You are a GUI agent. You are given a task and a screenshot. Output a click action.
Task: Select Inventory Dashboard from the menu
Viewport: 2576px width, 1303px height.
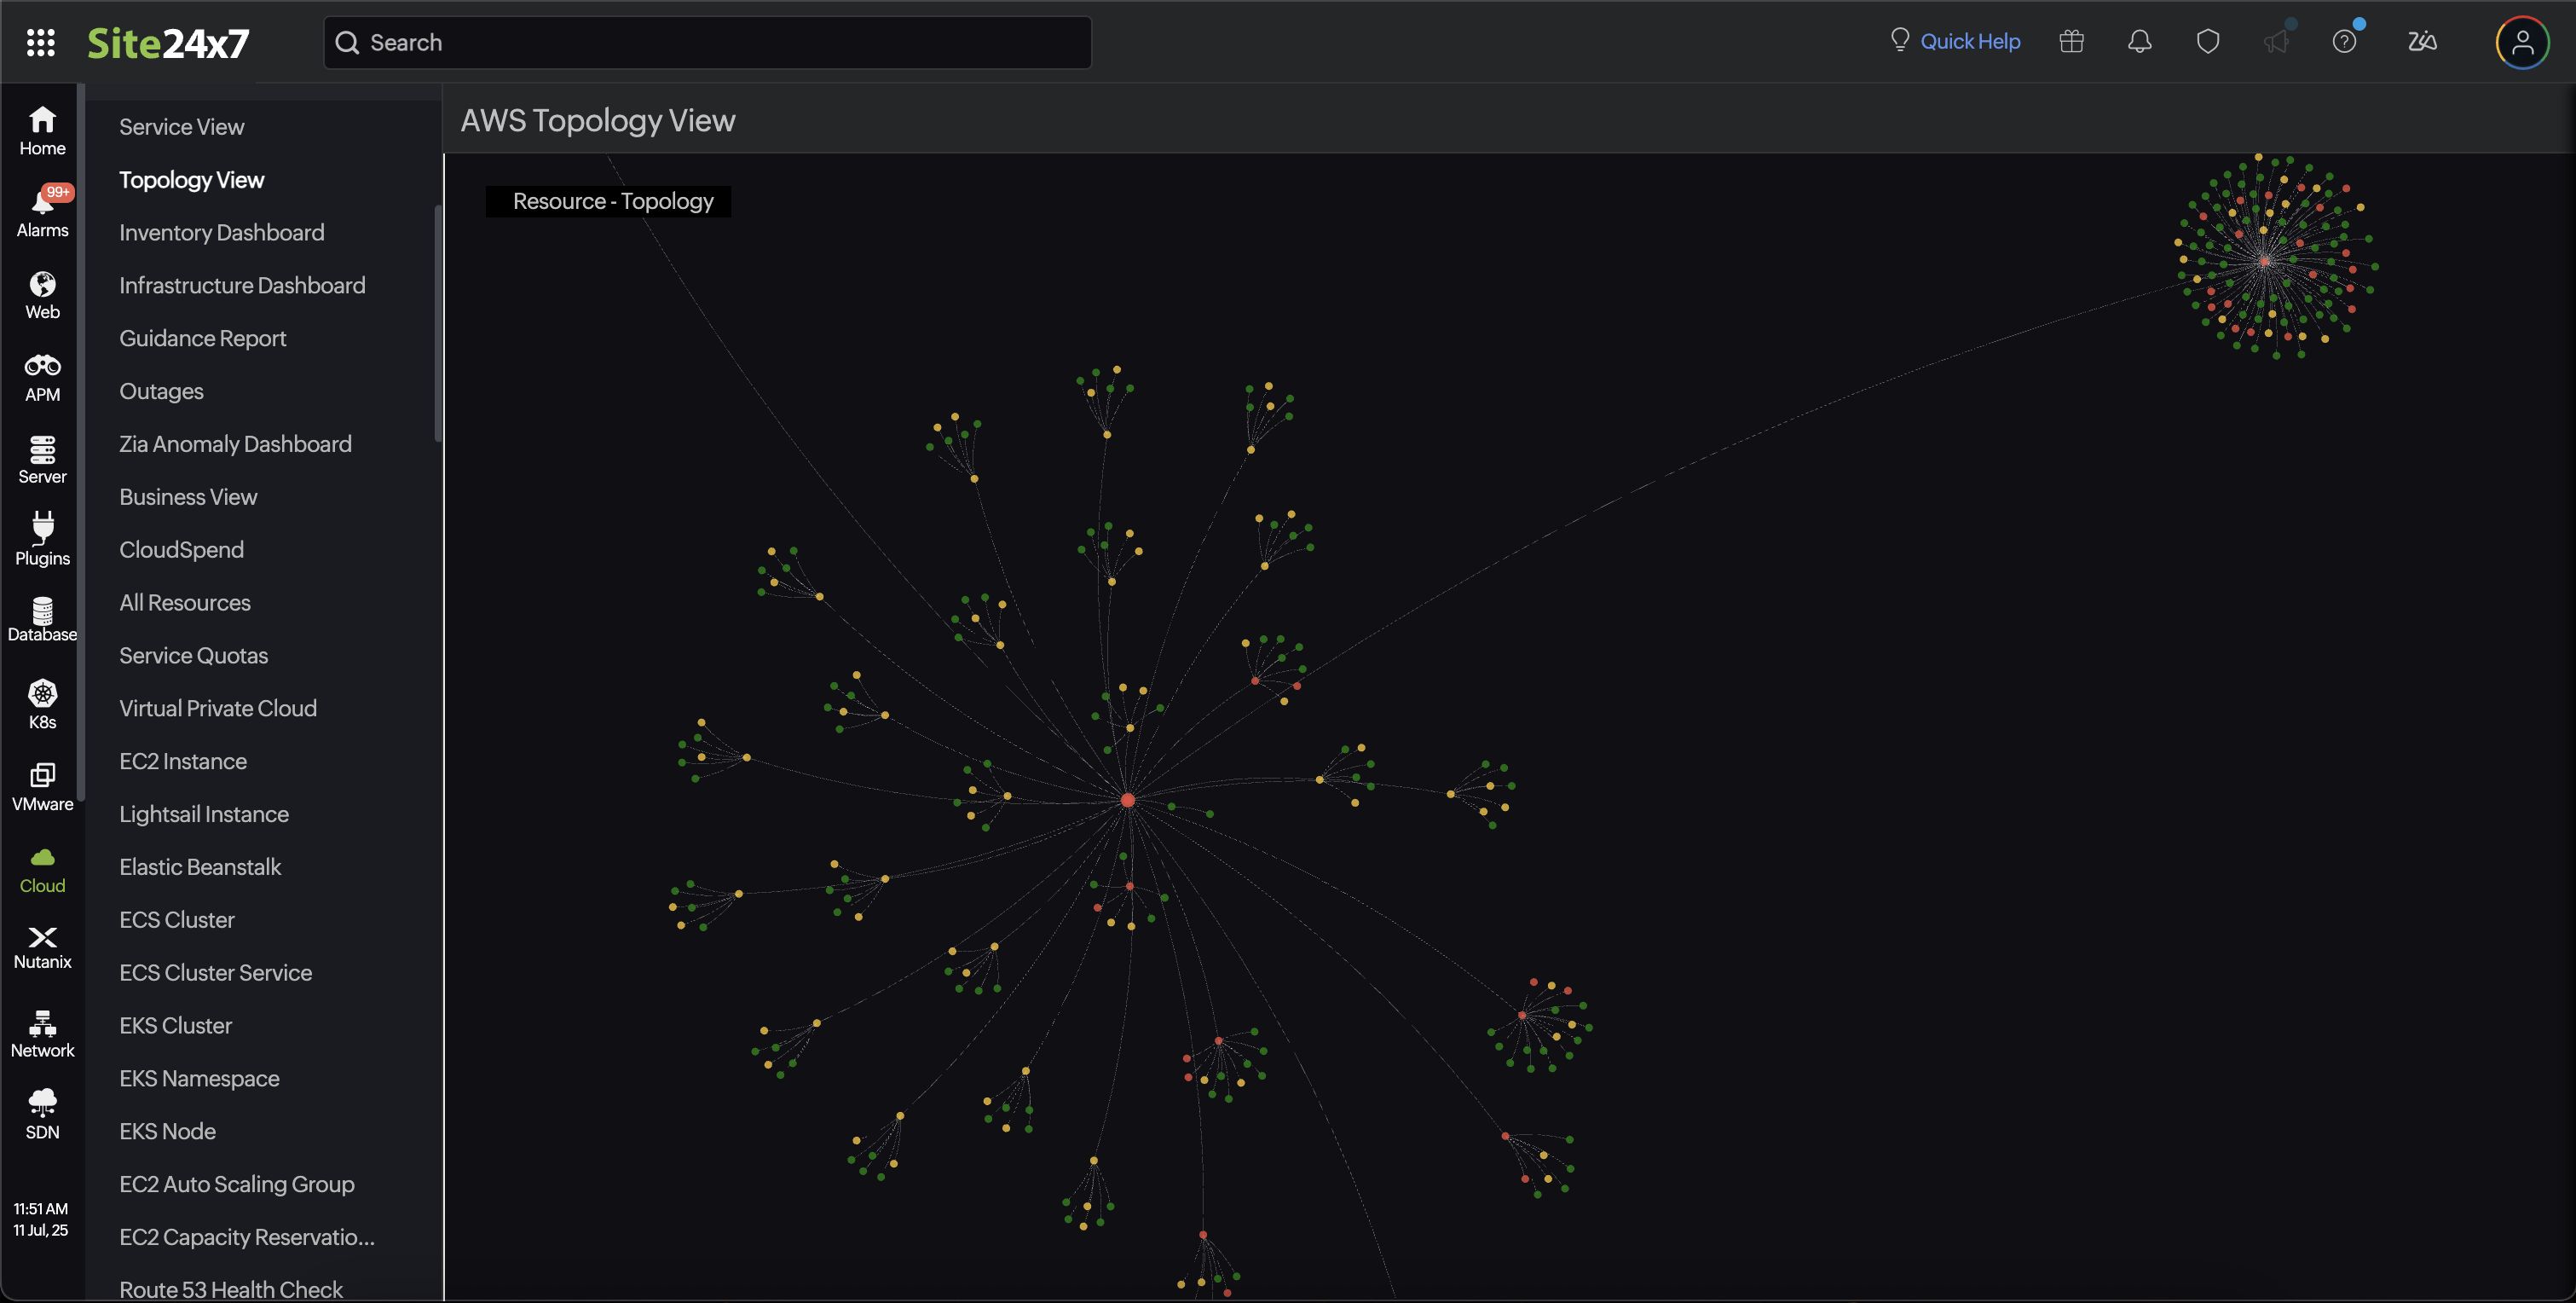pyautogui.click(x=221, y=232)
